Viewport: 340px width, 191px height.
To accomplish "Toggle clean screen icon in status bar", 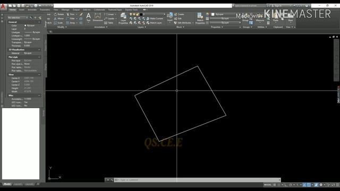I will (333, 185).
